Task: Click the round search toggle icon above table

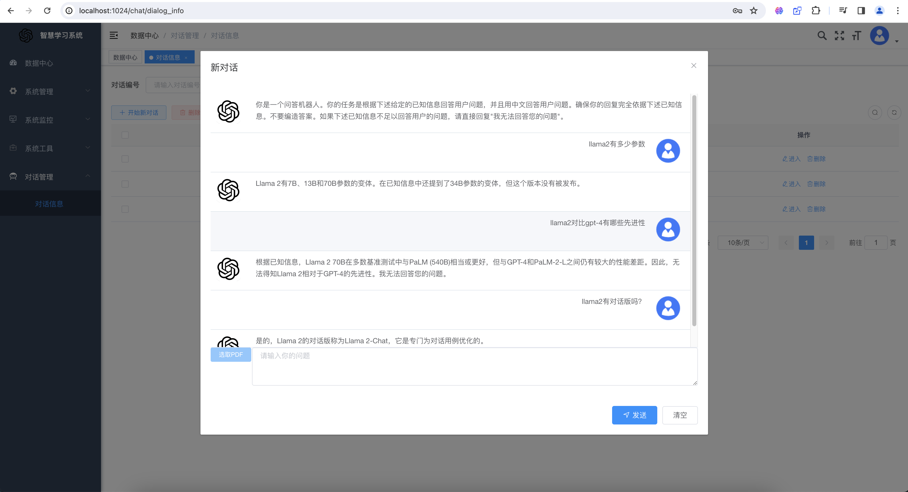Action: [875, 112]
